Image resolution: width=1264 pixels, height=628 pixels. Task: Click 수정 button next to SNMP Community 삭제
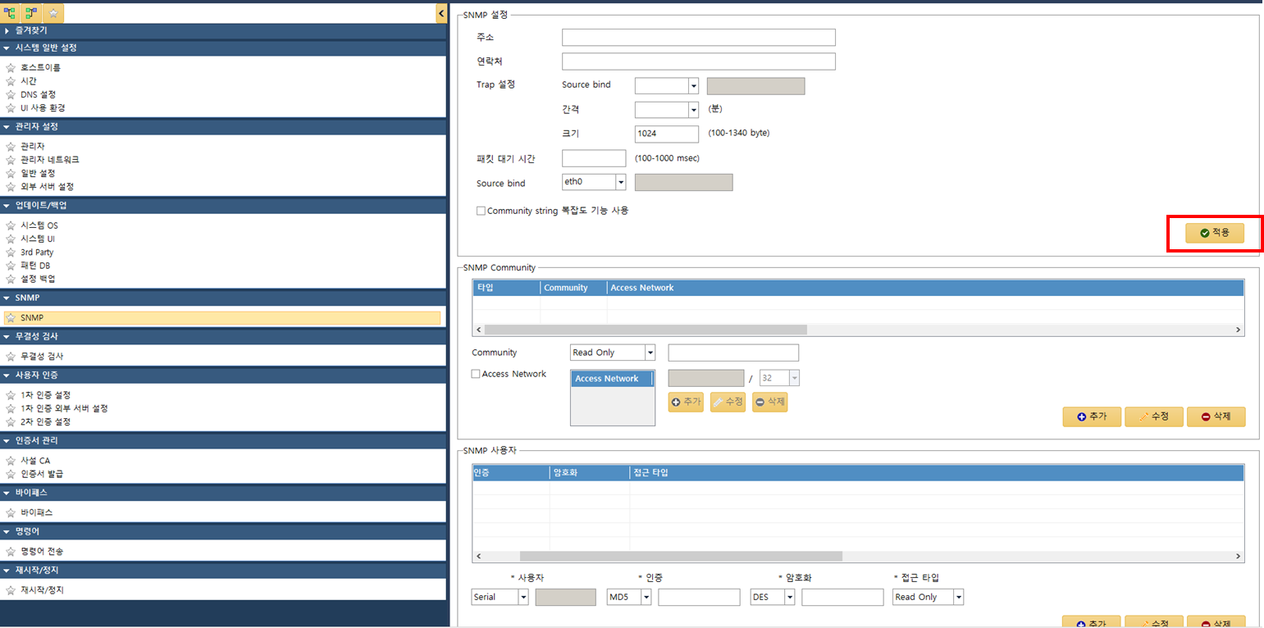pos(1153,416)
